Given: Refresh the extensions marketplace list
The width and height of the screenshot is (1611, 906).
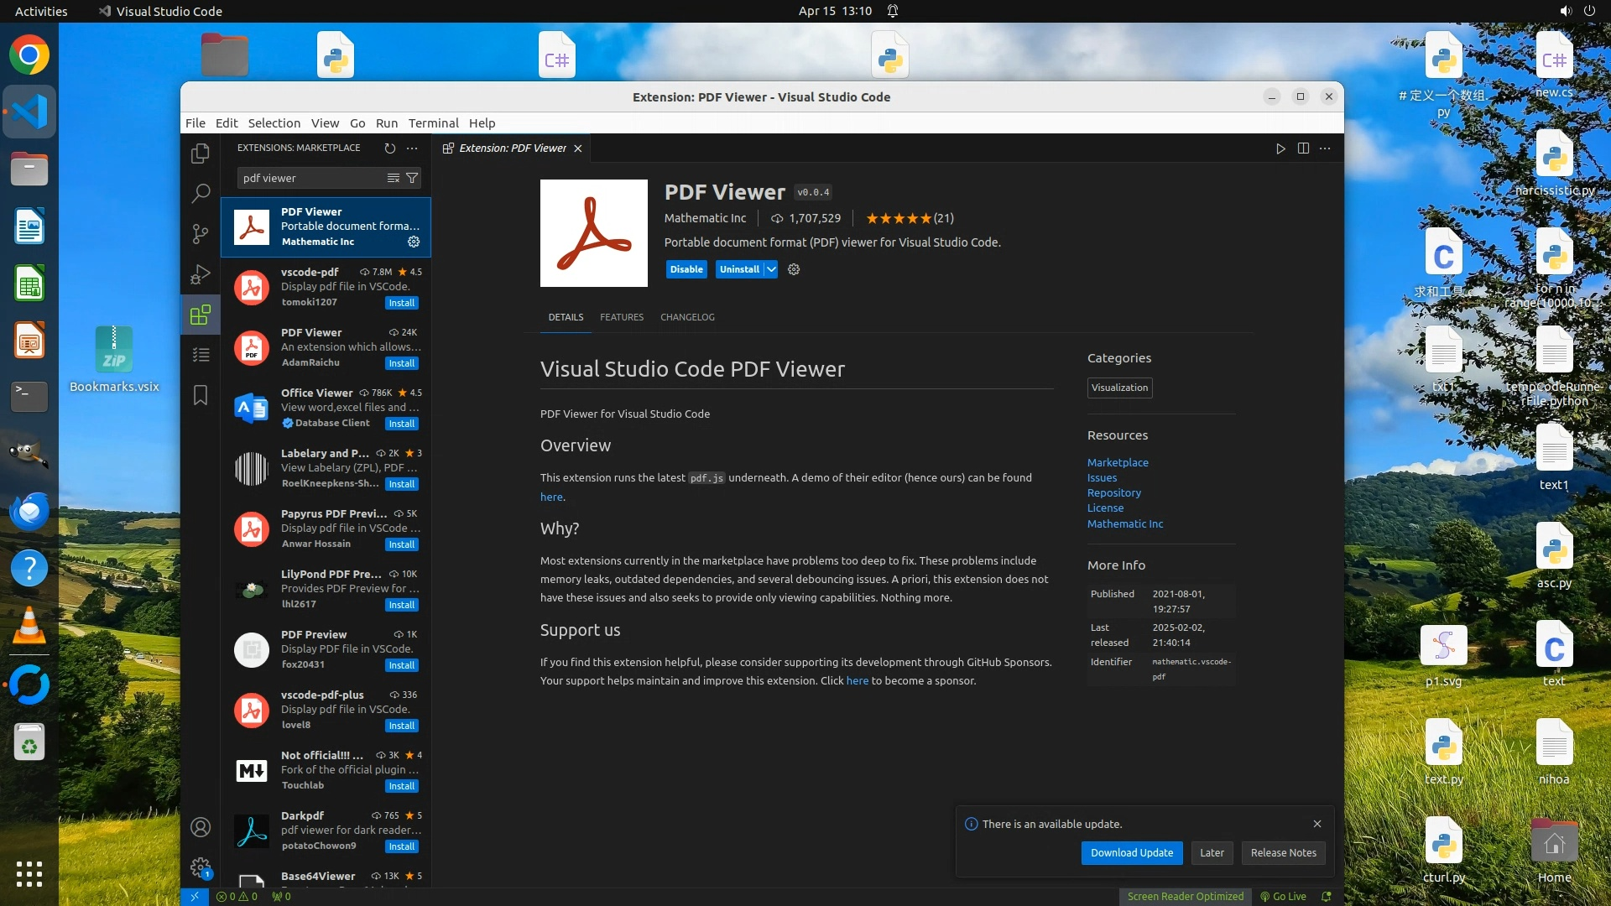Looking at the screenshot, I should (390, 148).
